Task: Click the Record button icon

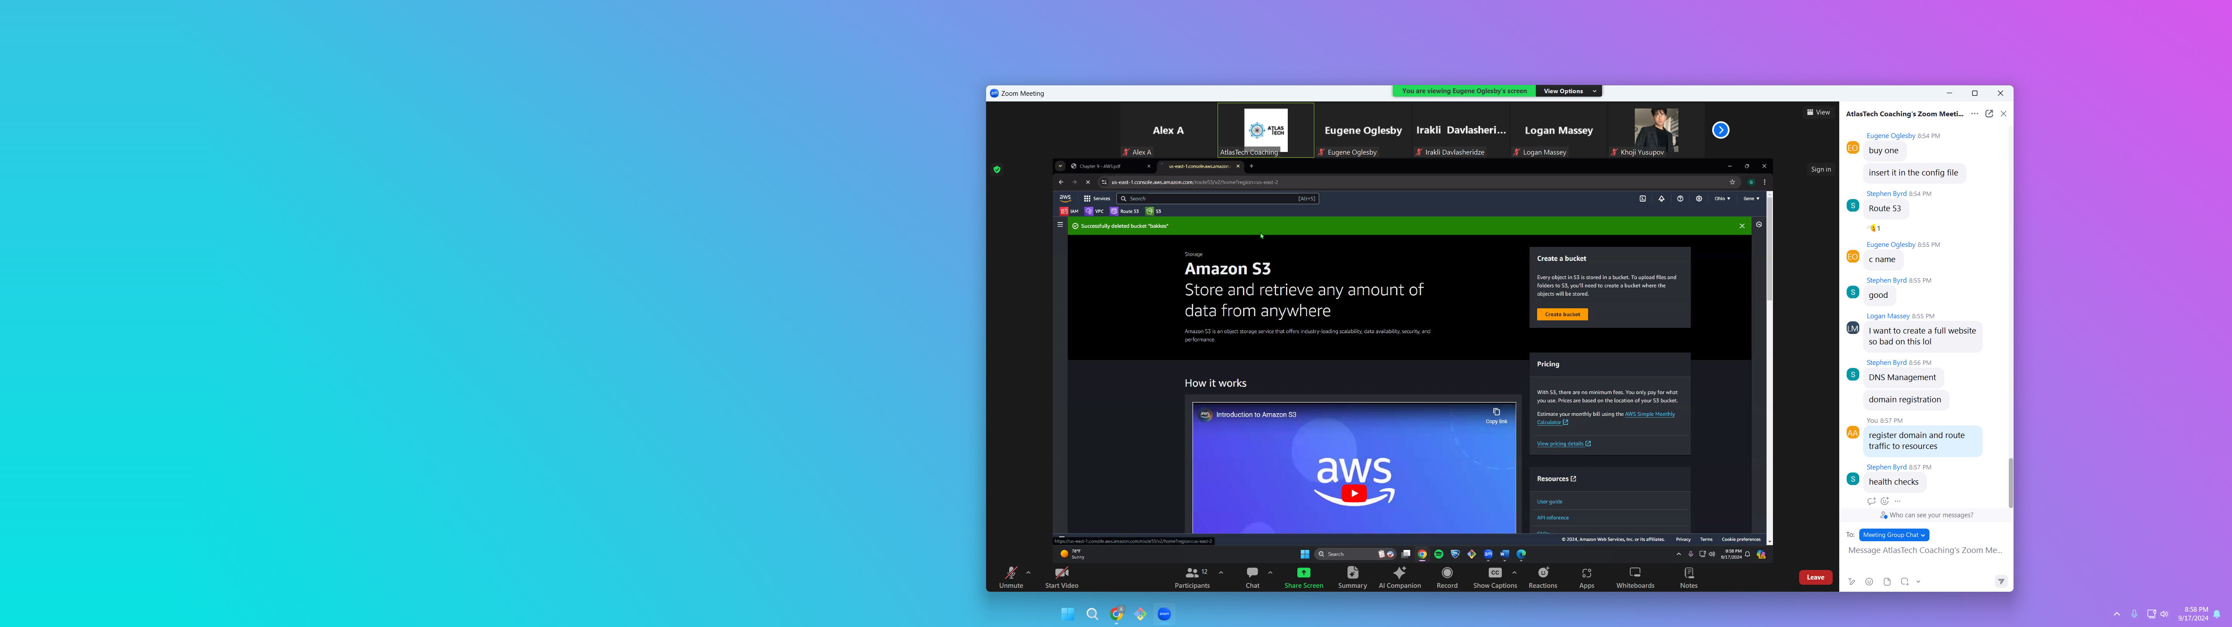Action: (1447, 573)
